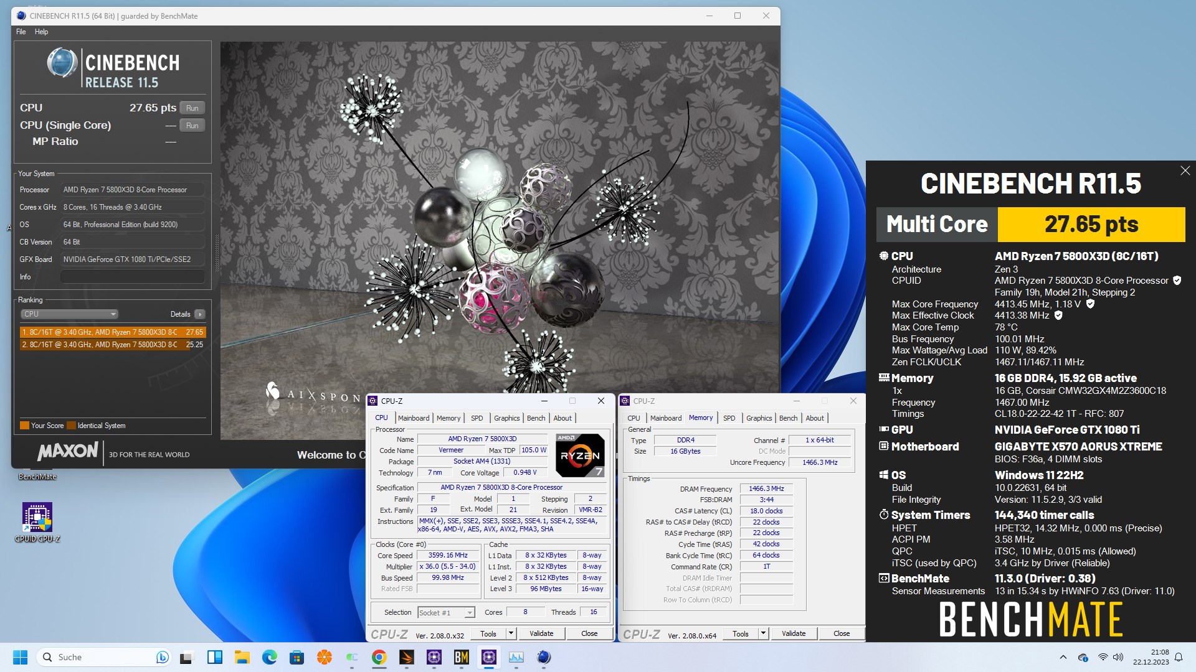Switch to the active CPU-Z taskbar icon

pyautogui.click(x=489, y=657)
